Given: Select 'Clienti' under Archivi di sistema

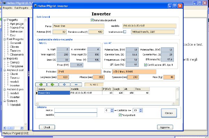Looking at the screenshot, I should coord(14,74).
